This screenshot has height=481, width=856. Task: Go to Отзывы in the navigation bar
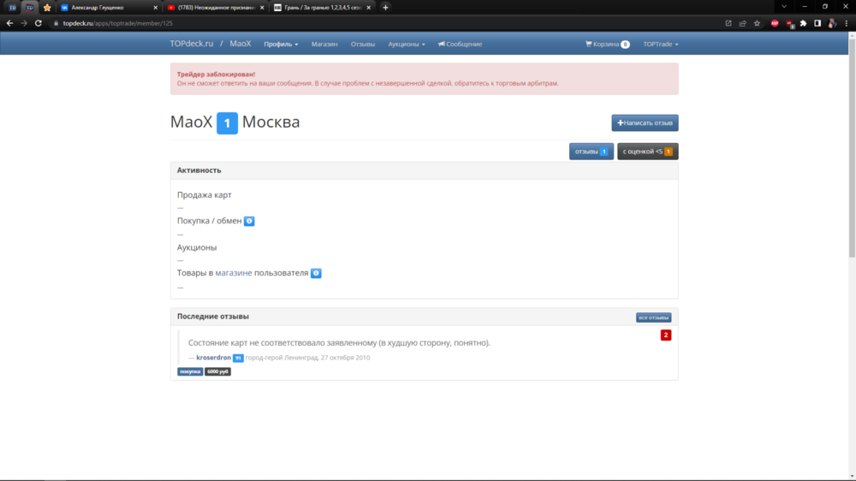click(x=363, y=44)
